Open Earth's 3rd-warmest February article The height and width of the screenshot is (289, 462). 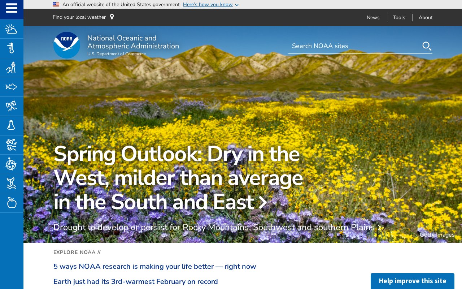[136, 282]
